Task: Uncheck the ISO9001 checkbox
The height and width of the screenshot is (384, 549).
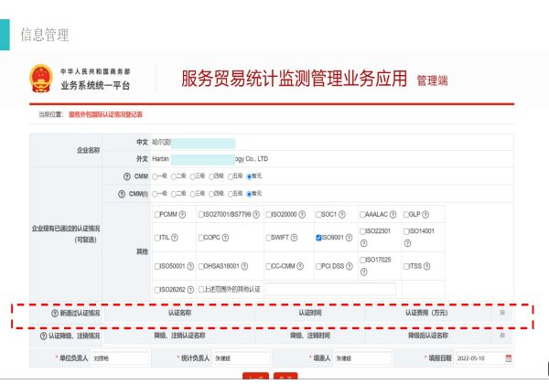Action: (318, 238)
